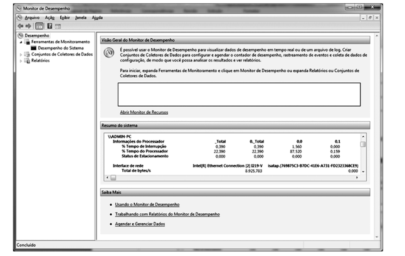Open the Arquivo menu
Image resolution: width=405 pixels, height=256 pixels.
(32, 18)
